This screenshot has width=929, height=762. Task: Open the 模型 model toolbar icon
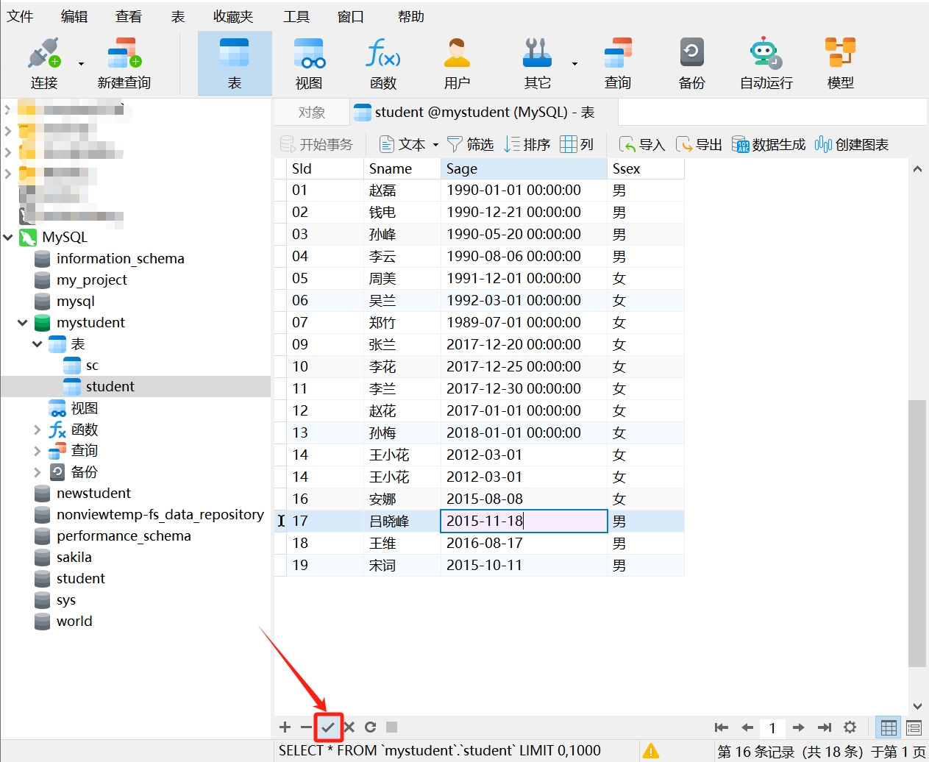tap(839, 64)
